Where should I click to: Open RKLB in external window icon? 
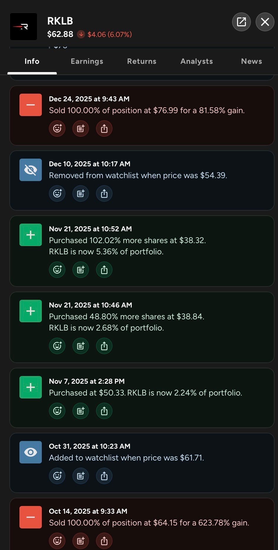pyautogui.click(x=241, y=22)
